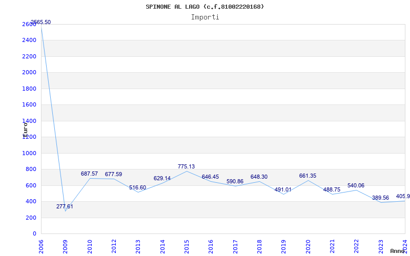This screenshot has width=410, height=256.
Task: Select the 661.35 data label
Action: 307,176
